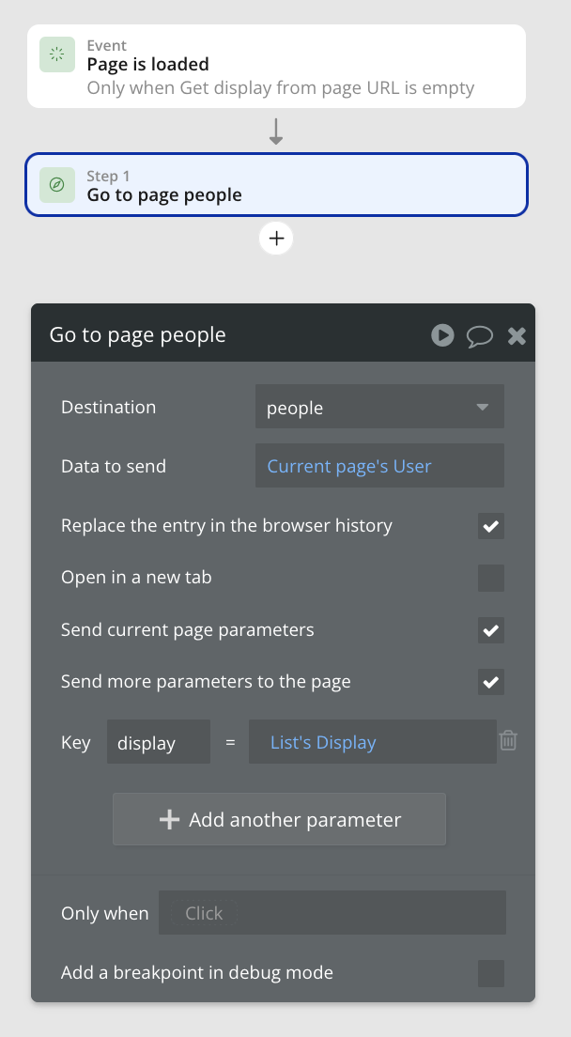Edit the List's Display value expression

(x=372, y=742)
